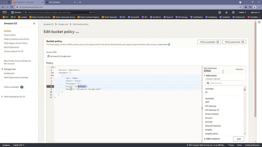
Task: Collapse the code fold on line 1
Action: [x=53, y=67]
